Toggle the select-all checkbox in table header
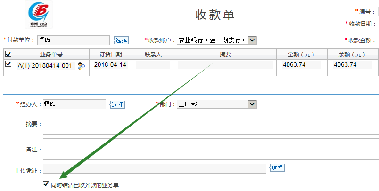Image resolution: width=379 pixels, height=191 pixels. (8, 54)
